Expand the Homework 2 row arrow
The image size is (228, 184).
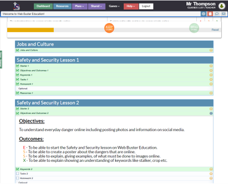point(211,178)
